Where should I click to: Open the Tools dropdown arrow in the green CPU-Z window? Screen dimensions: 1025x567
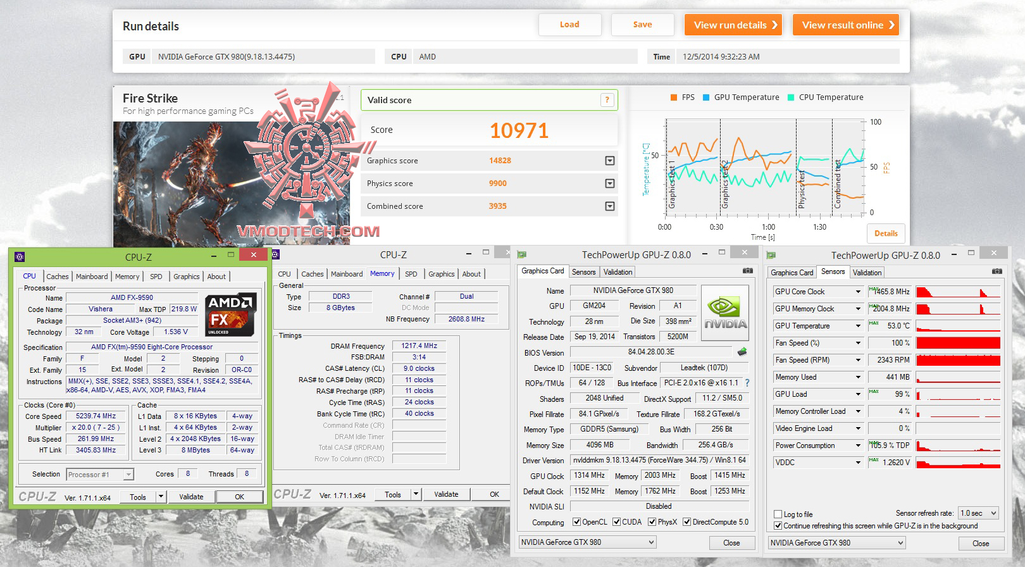[x=161, y=497]
